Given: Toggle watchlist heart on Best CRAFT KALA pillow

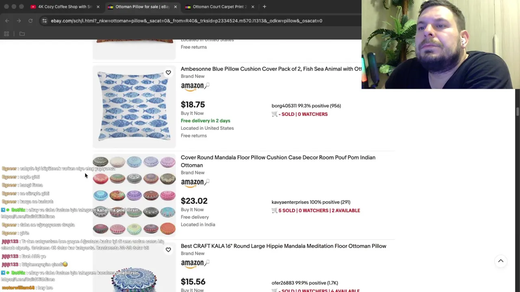Looking at the screenshot, I should coord(168,250).
